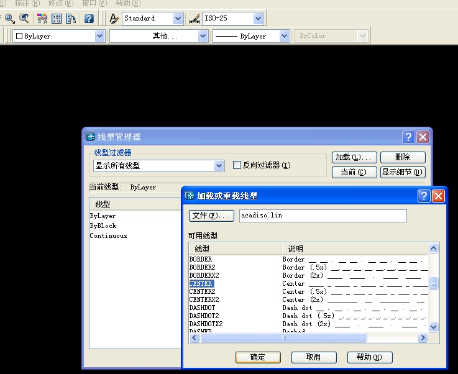This screenshot has height=374, width=458.
Task: Click the 说明 column header
Action: [x=355, y=249]
